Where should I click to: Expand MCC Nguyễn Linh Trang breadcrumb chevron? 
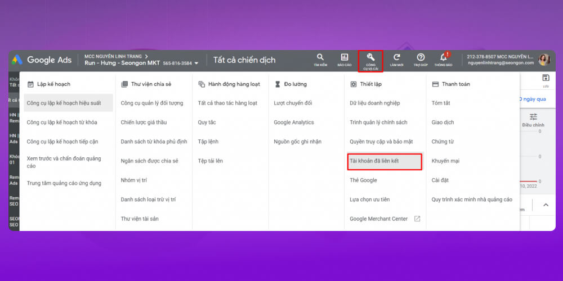146,56
